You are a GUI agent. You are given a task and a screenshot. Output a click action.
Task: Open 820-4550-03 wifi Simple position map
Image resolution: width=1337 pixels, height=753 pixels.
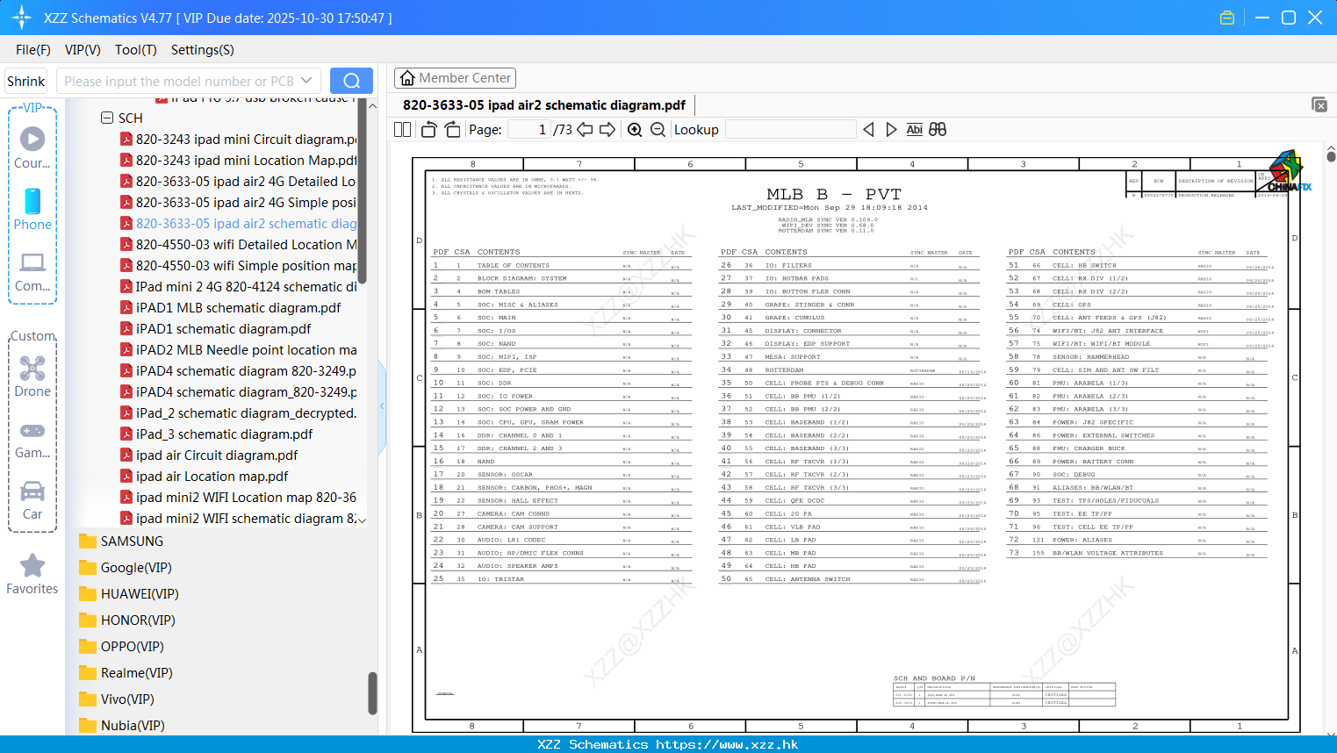pyautogui.click(x=239, y=266)
